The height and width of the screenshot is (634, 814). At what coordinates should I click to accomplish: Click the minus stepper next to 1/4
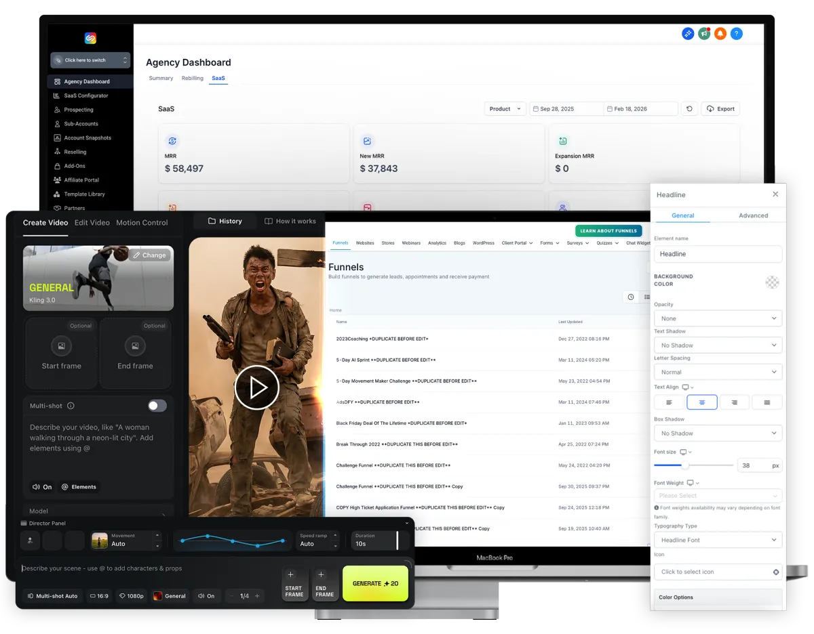point(232,596)
